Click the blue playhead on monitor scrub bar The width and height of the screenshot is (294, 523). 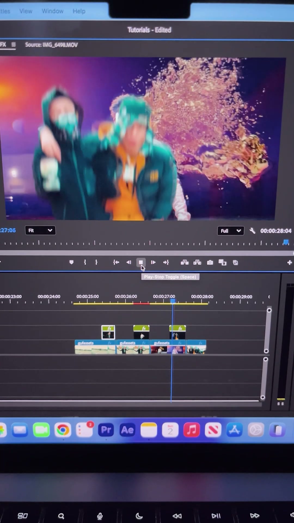286,242
